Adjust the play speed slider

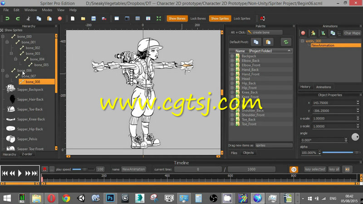click(x=83, y=169)
